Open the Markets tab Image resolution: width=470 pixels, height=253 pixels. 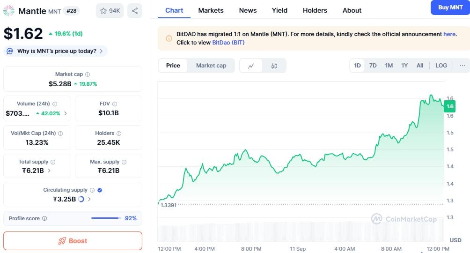(x=211, y=10)
